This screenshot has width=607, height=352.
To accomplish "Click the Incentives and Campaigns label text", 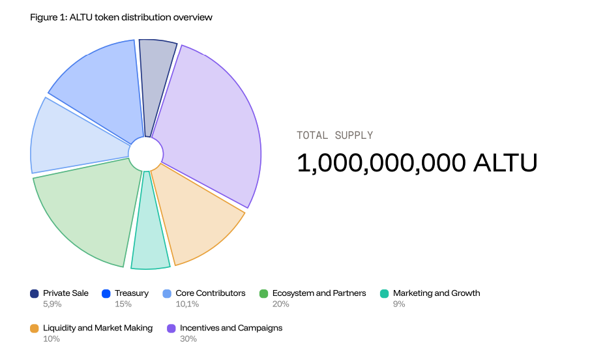I will [231, 328].
